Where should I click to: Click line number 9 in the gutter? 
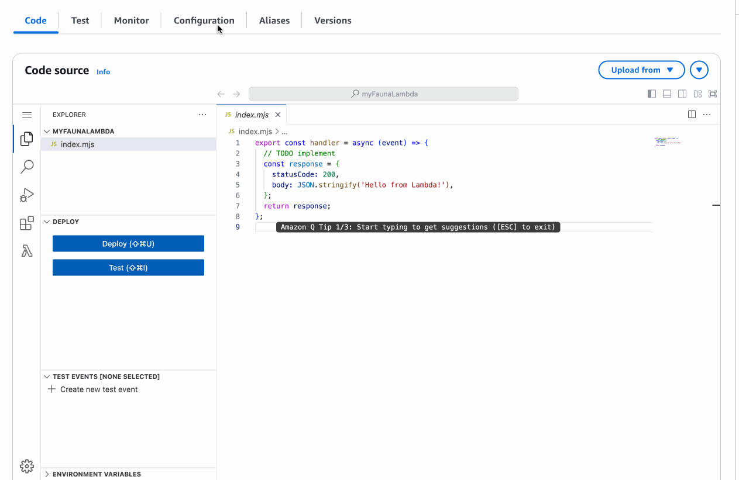[238, 227]
